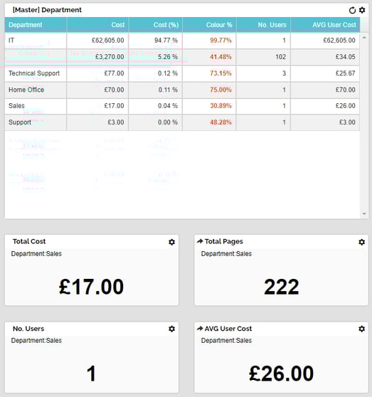
Task: Select the IT department row
Action: click(182, 41)
